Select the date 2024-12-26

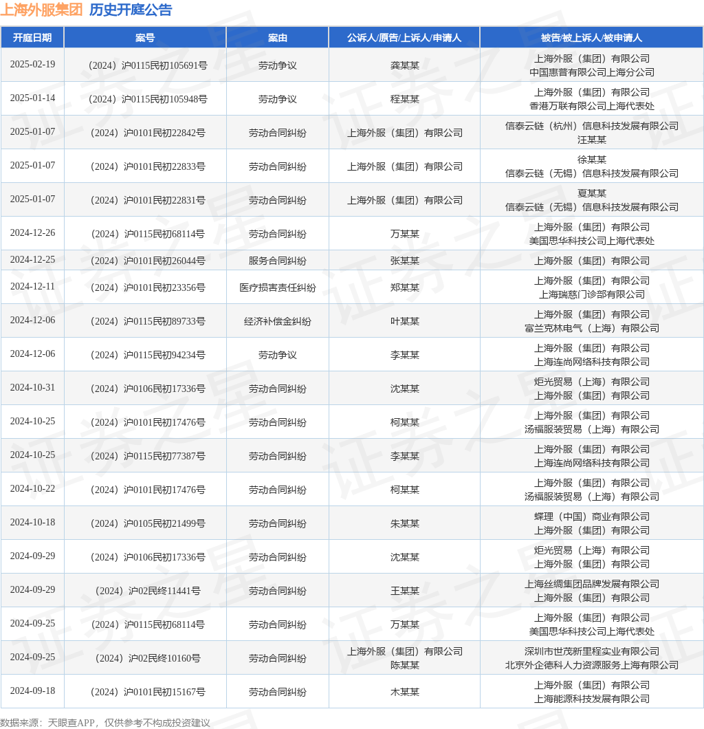point(32,232)
